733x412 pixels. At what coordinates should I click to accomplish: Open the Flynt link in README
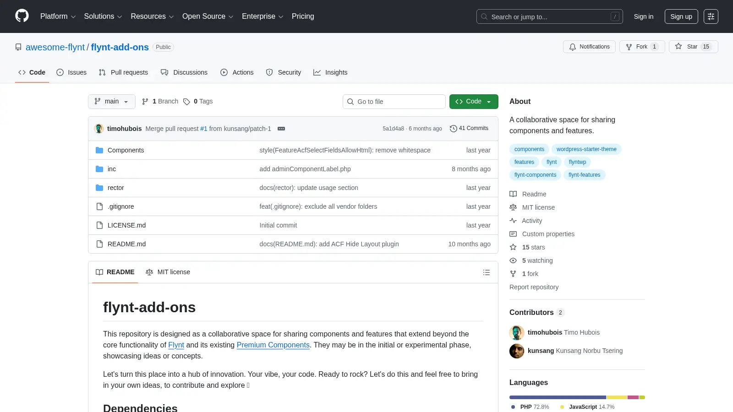(x=176, y=345)
